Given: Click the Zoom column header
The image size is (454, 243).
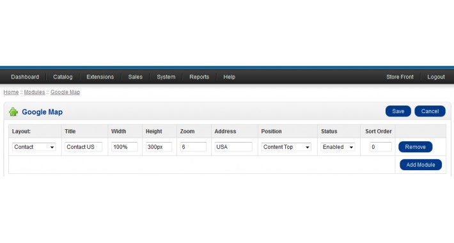Looking at the screenshot, I should 187,131.
